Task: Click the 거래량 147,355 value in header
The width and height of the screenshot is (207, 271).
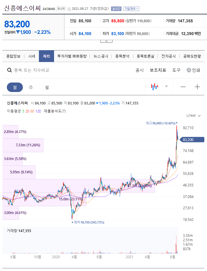Action: pyautogui.click(x=185, y=21)
